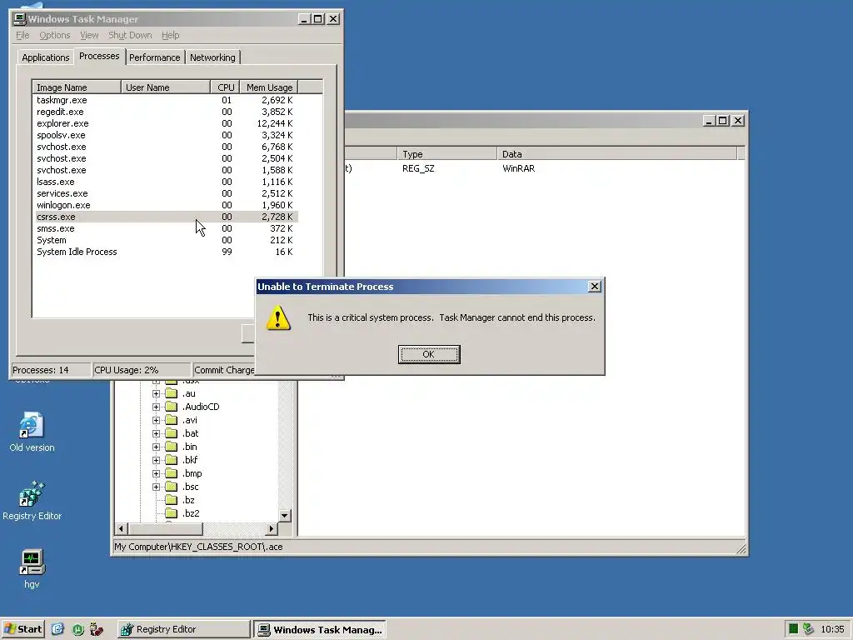
Task: Open the Options menu in Task Manager
Action: [x=54, y=35]
